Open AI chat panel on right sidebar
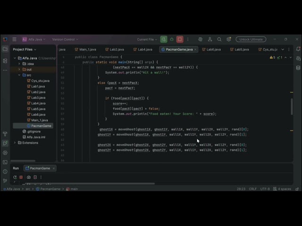 [x=298, y=58]
